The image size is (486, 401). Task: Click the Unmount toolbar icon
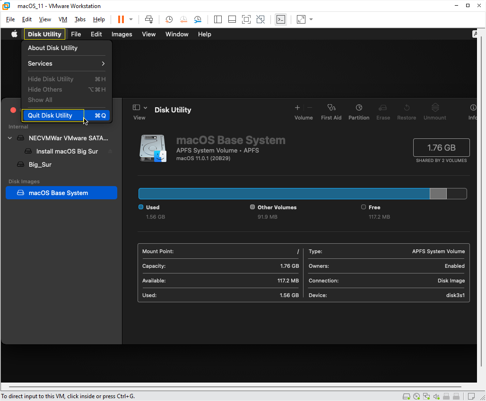tap(435, 107)
